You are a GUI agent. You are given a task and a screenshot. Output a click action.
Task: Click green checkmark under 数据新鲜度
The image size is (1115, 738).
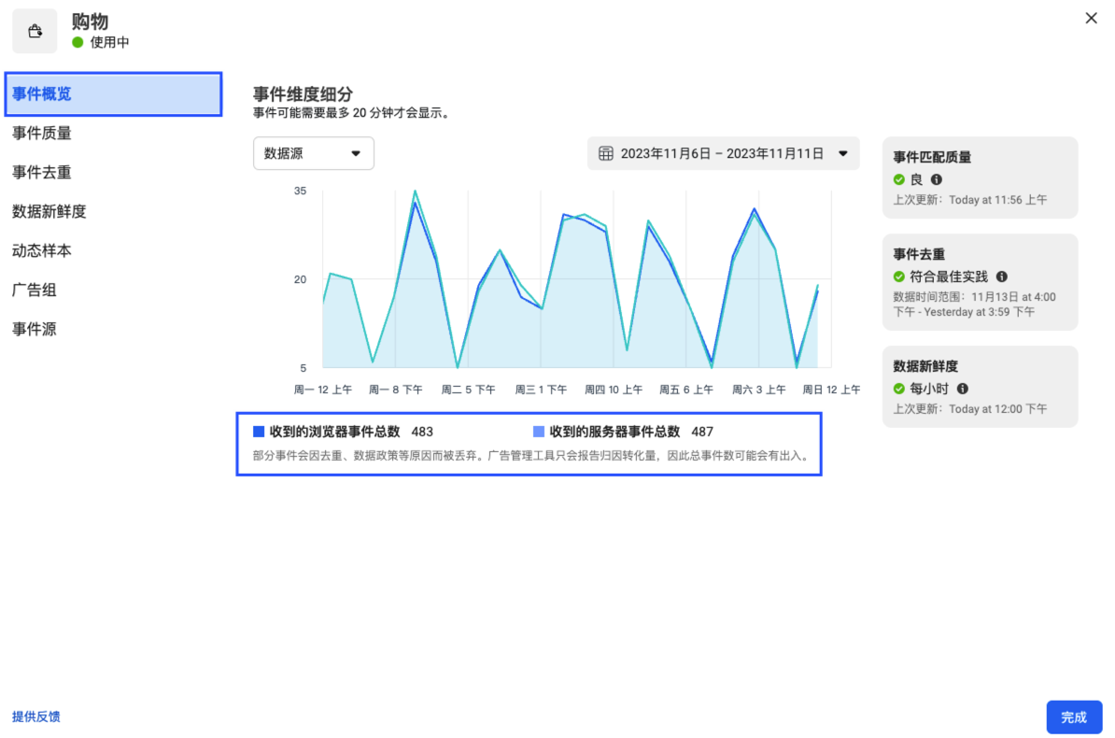pyautogui.click(x=899, y=389)
